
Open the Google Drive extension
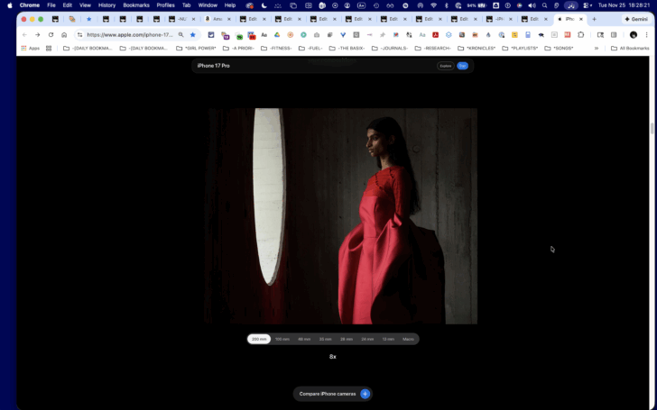tap(277, 35)
